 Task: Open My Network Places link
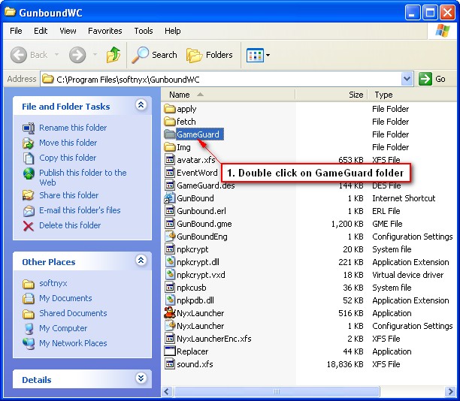coord(73,343)
